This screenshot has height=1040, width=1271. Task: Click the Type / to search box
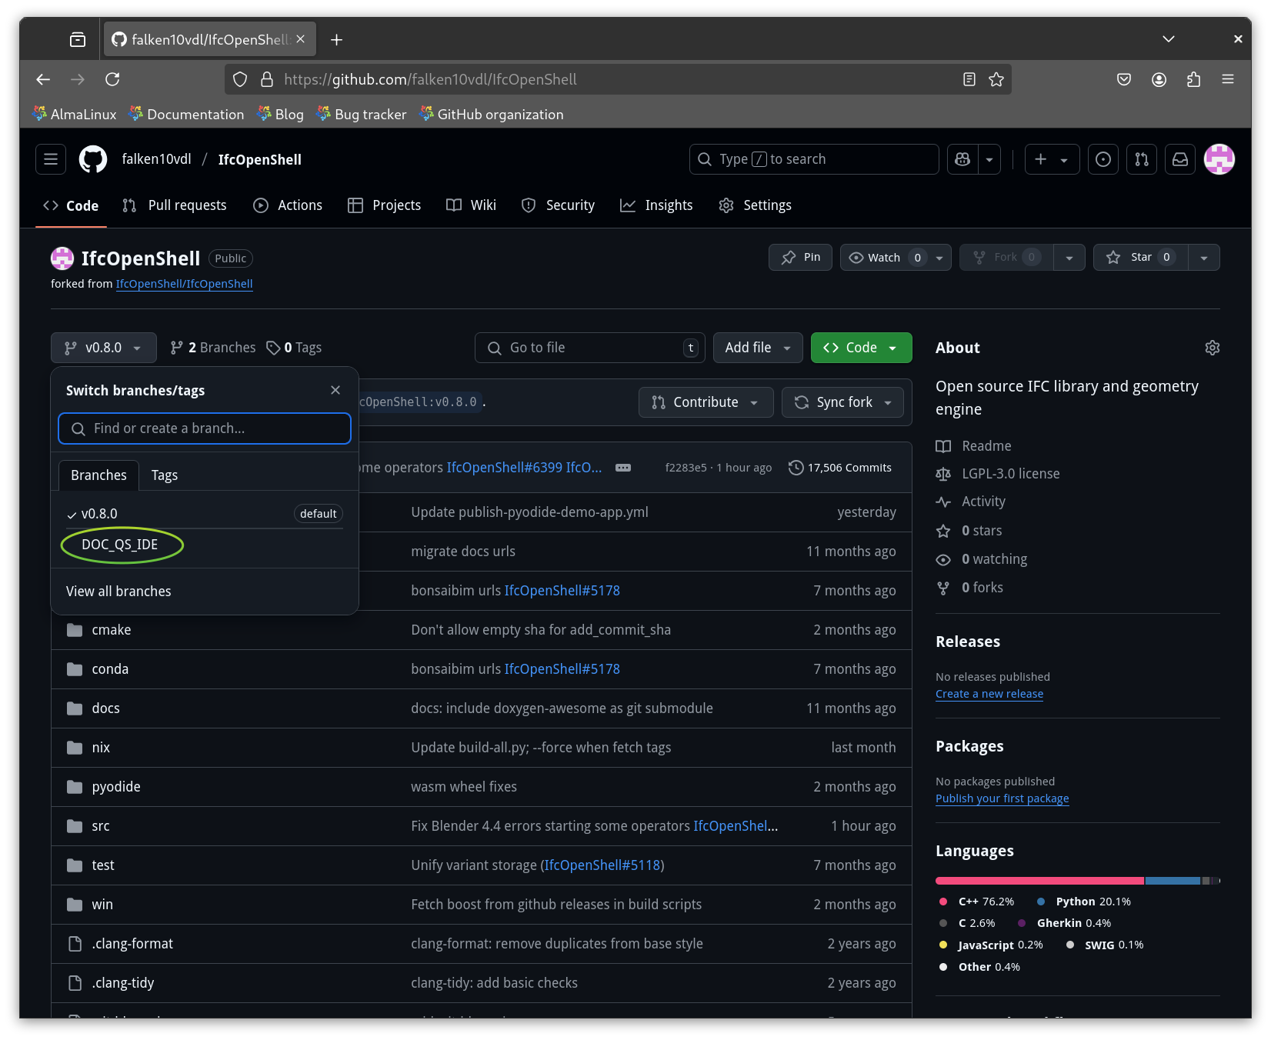tap(814, 159)
